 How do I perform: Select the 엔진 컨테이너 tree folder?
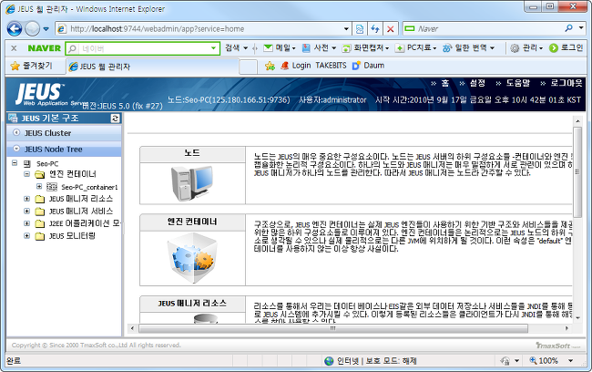pos(73,174)
